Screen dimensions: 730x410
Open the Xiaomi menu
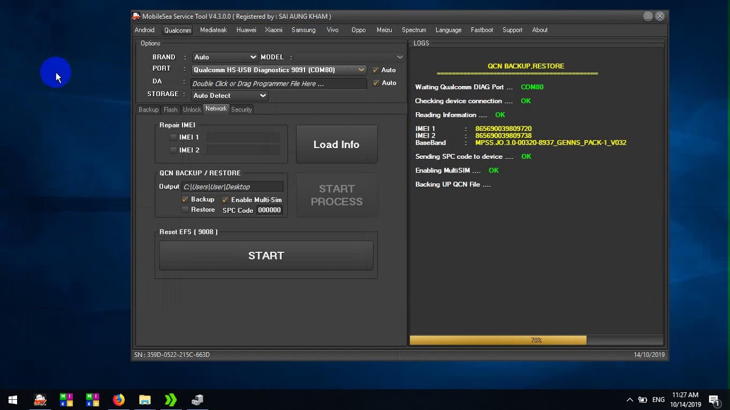[274, 30]
